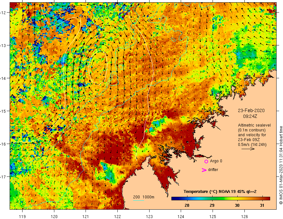
Task: Click the 122 longitude axis label
Action: pyautogui.click(x=117, y=216)
